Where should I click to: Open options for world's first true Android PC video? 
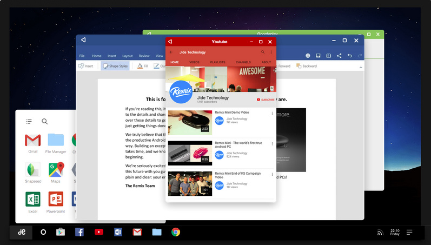pyautogui.click(x=272, y=144)
